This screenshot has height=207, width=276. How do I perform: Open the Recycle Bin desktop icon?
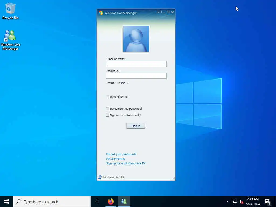(x=11, y=11)
